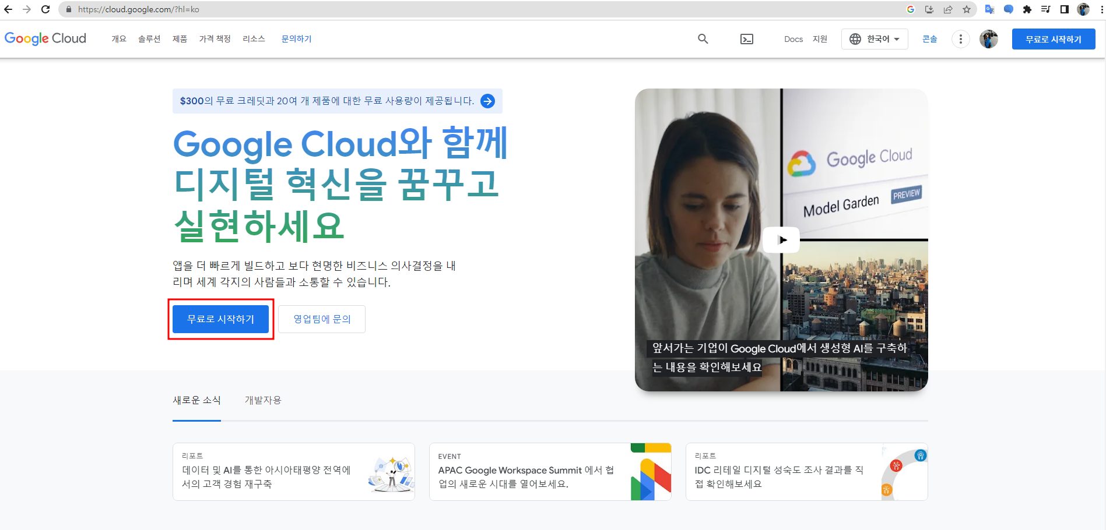
Task: Click the Google account avatar on page
Action: (x=989, y=39)
